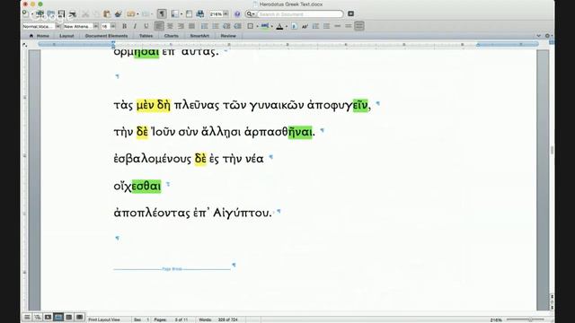Save the document with the disk icon

pos(61,14)
